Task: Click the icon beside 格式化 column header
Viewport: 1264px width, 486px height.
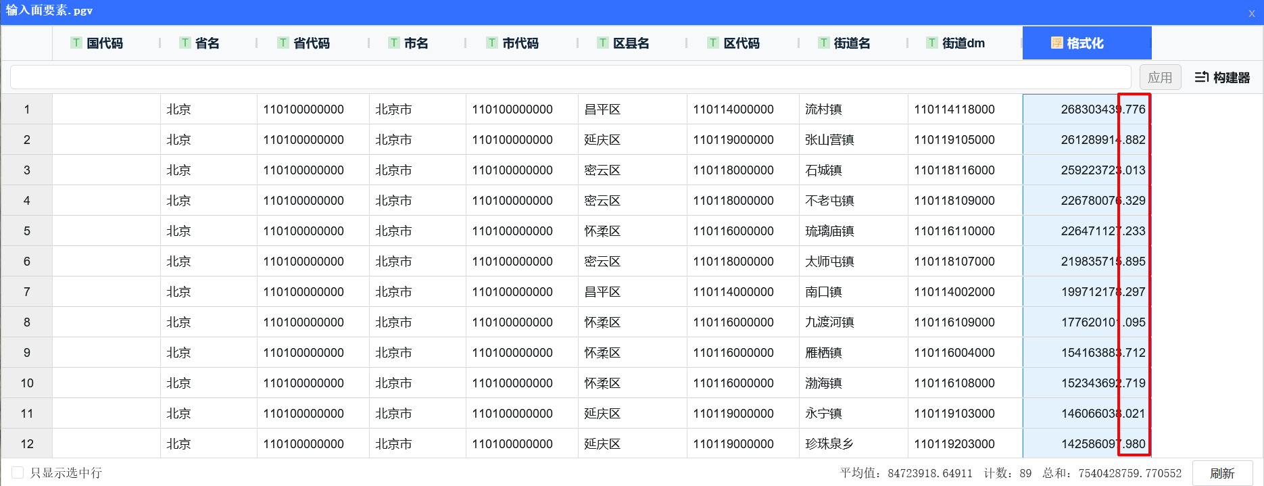Action: pyautogui.click(x=1056, y=43)
